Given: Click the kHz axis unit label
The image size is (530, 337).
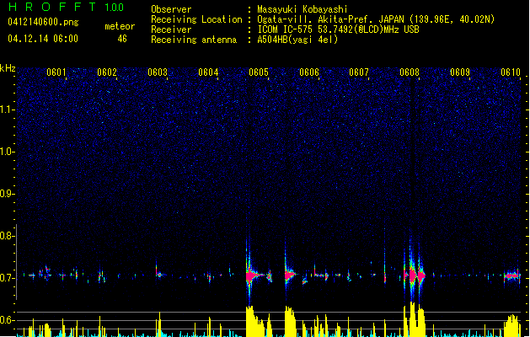Looking at the screenshot, I should click(x=8, y=68).
